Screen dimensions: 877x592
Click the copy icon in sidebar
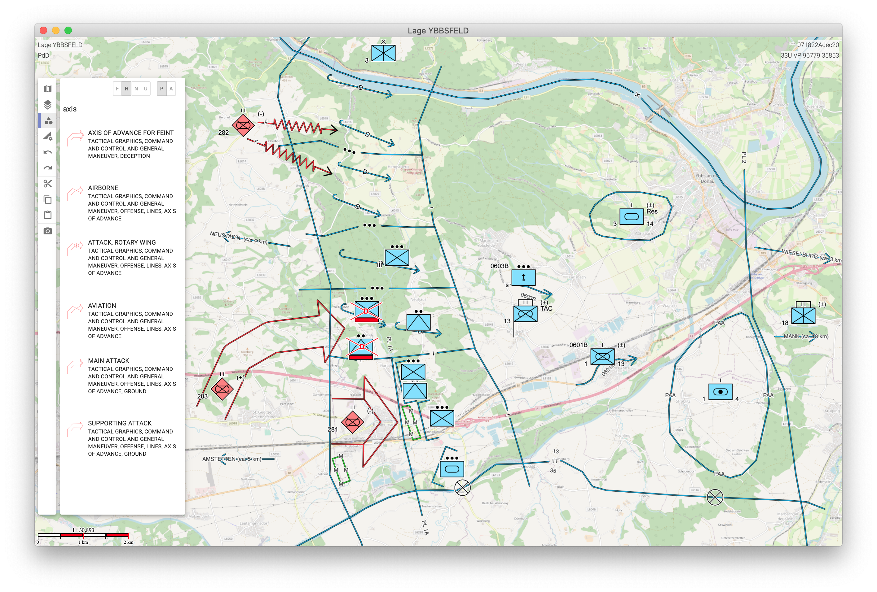[x=47, y=199]
